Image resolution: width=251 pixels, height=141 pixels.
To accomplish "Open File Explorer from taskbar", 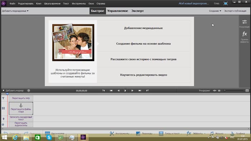I will click(x=26, y=137).
